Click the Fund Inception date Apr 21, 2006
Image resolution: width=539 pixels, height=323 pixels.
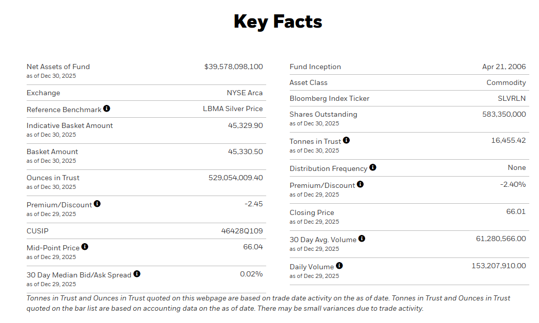tap(504, 67)
